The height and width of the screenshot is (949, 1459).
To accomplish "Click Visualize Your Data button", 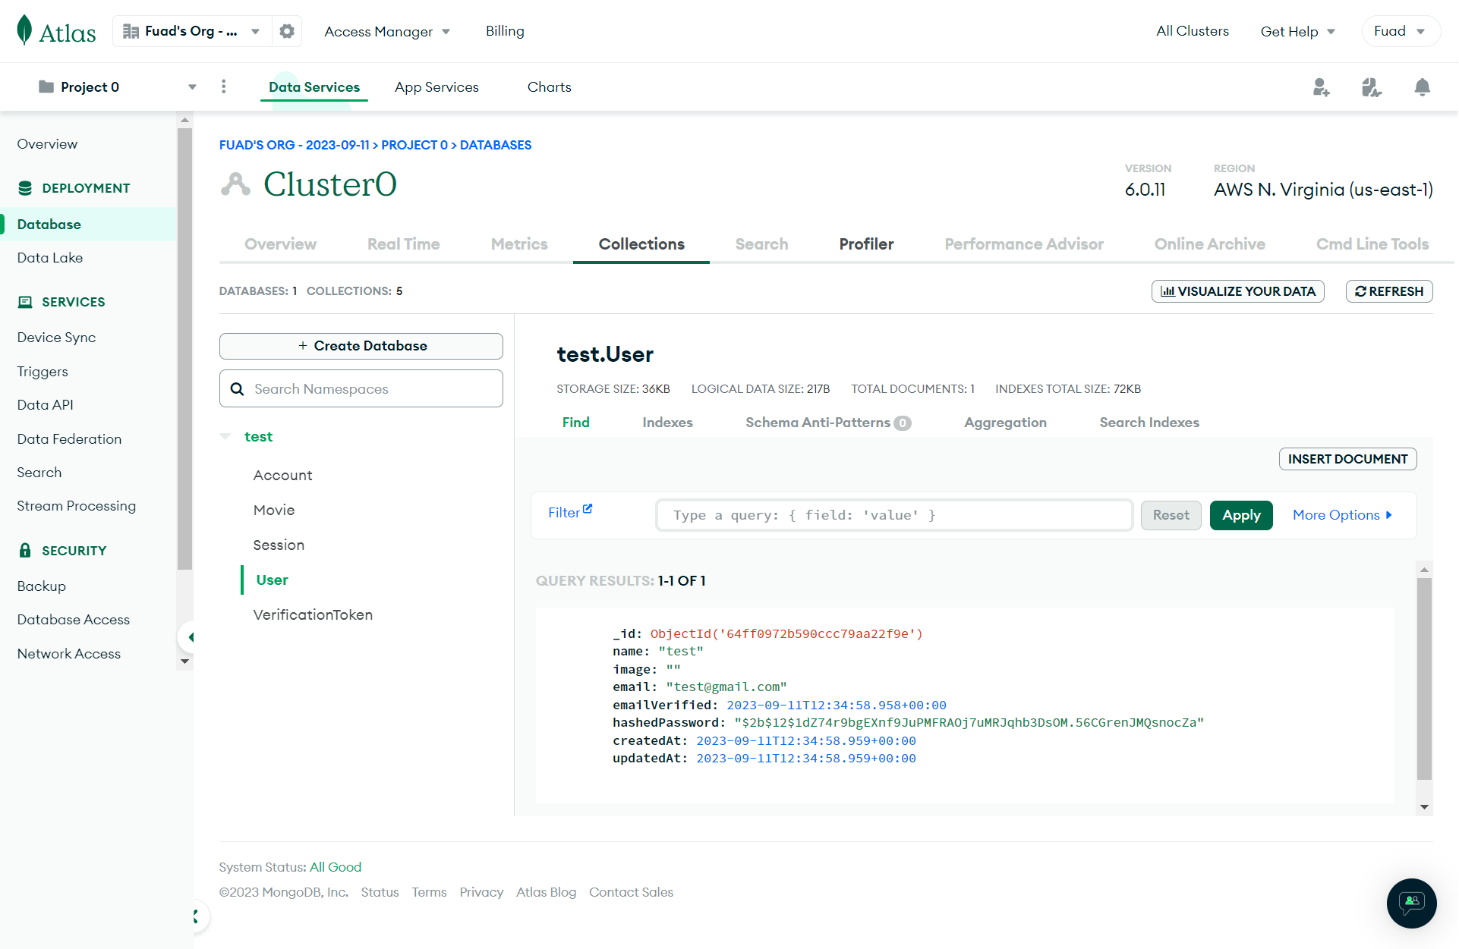I will pyautogui.click(x=1237, y=291).
